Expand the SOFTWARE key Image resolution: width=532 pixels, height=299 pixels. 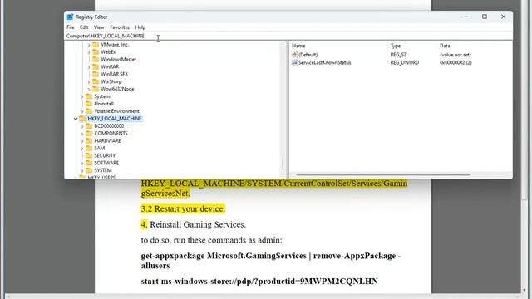tap(82, 163)
